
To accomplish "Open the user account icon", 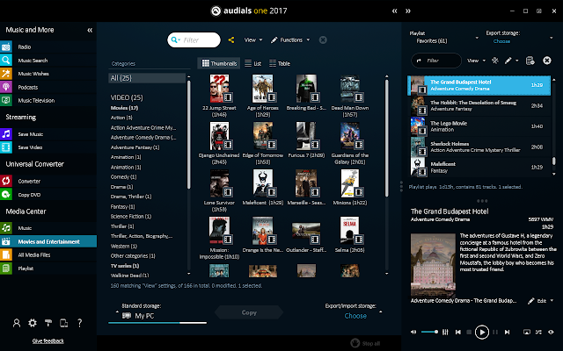I will pyautogui.click(x=17, y=323).
